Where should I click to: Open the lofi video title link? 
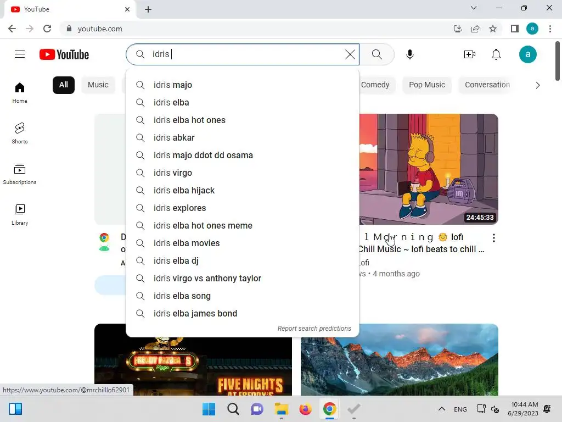point(421,243)
